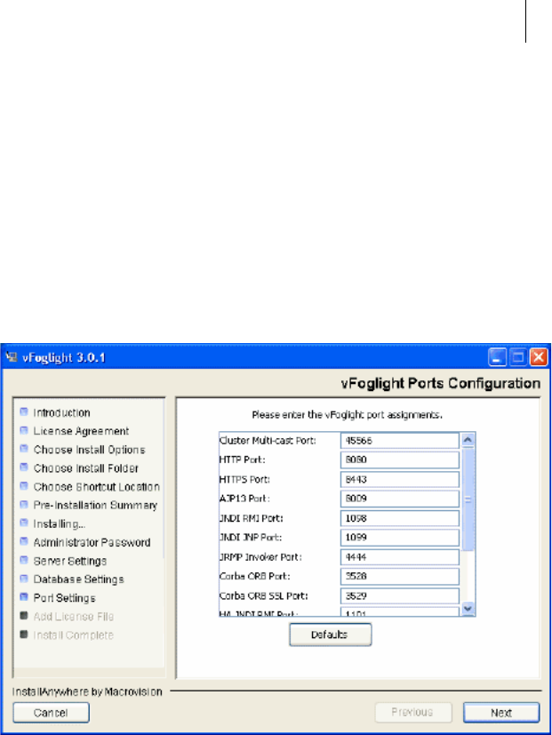Click the Installing step bullet icon
The image size is (552, 735).
coord(24,523)
